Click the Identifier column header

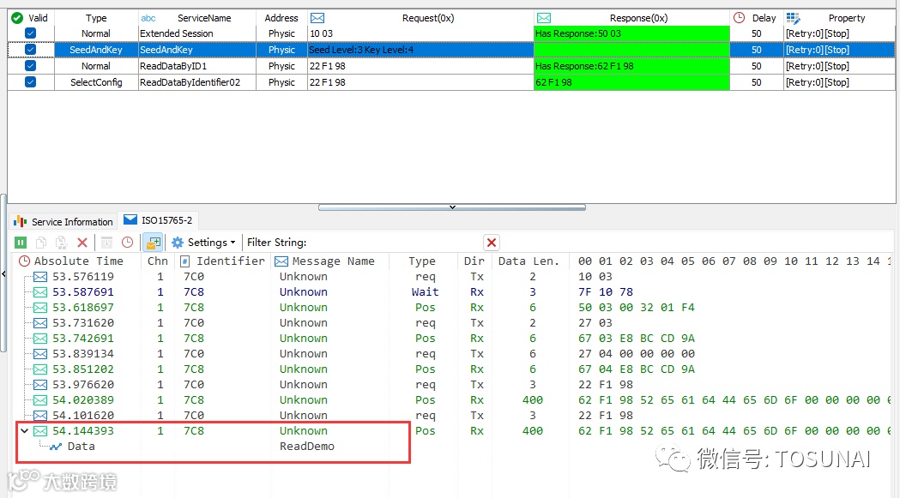click(x=223, y=261)
